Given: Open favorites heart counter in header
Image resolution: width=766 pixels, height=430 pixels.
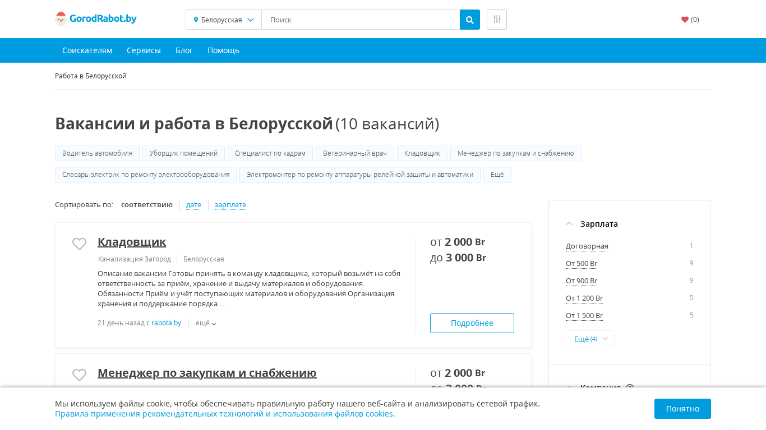Looking at the screenshot, I should click(690, 20).
